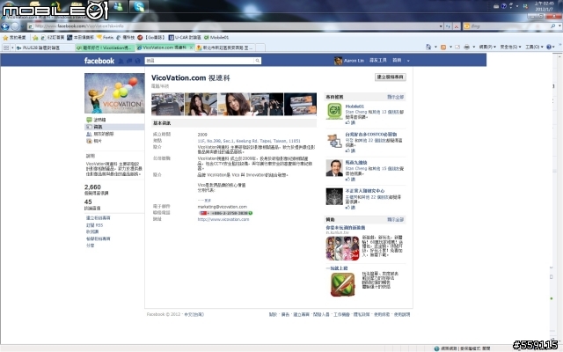Open the search provider dropdown arrow
This screenshot has width=563, height=352.
tap(559, 26)
